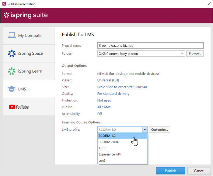Image resolution: width=213 pixels, height=176 pixels.
Task: Choose cmi5 from the LMS profile list
Action: pyautogui.click(x=122, y=160)
